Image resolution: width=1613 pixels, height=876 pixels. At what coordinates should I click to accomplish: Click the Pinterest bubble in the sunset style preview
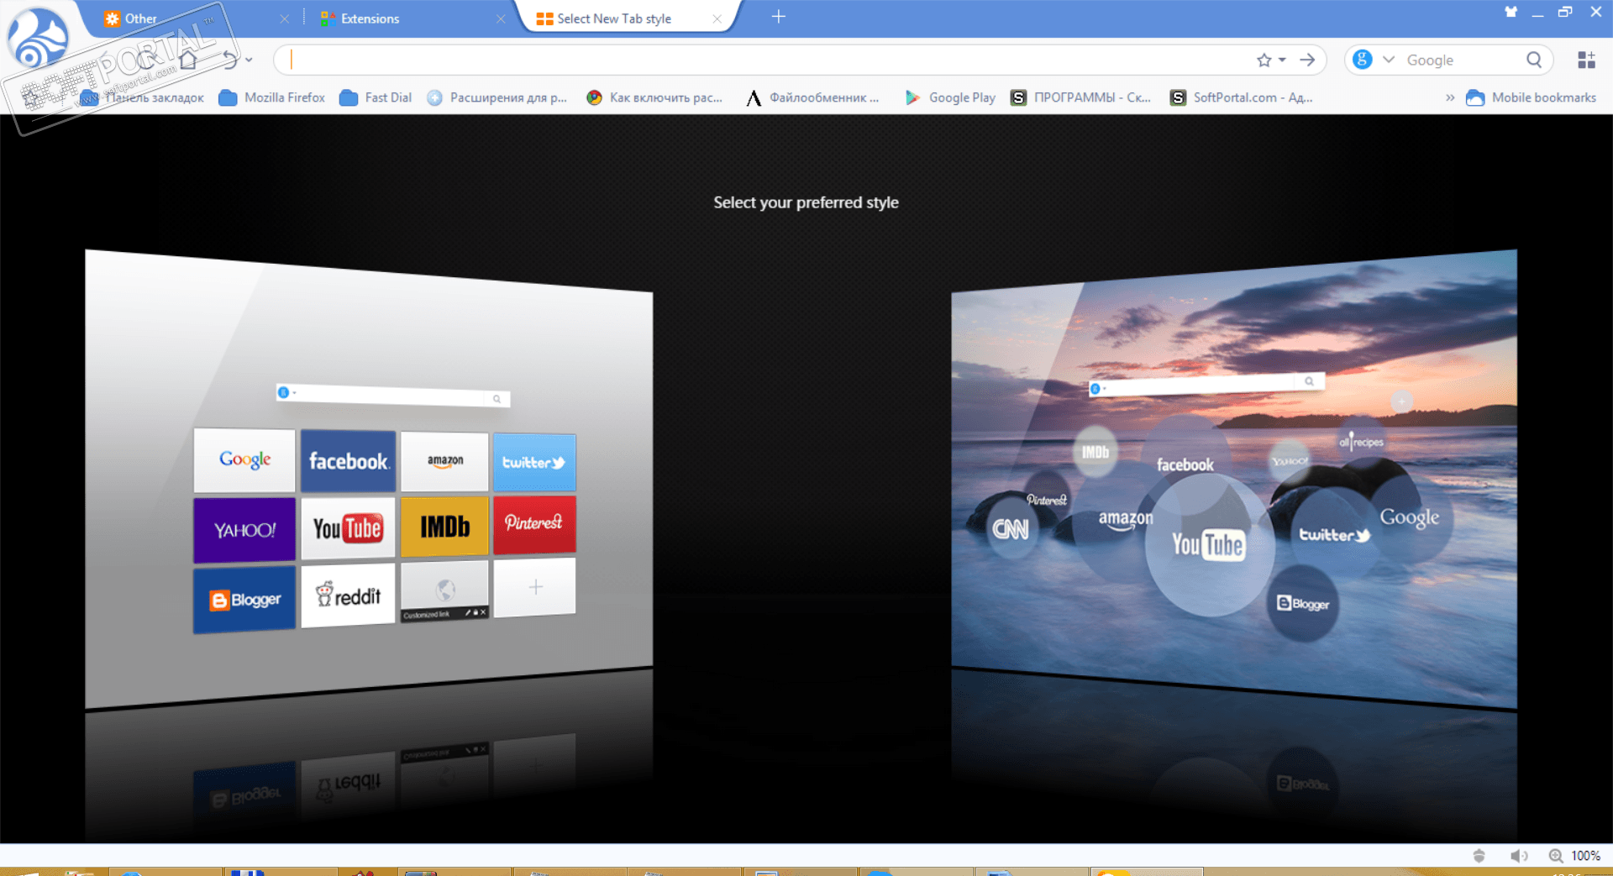pos(1047,500)
